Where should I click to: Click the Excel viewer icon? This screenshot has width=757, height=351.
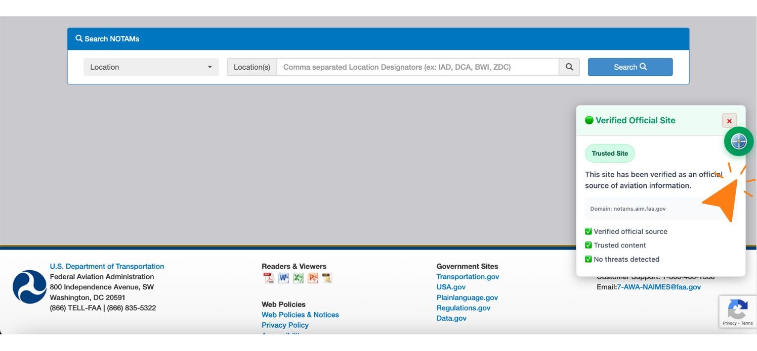click(298, 278)
